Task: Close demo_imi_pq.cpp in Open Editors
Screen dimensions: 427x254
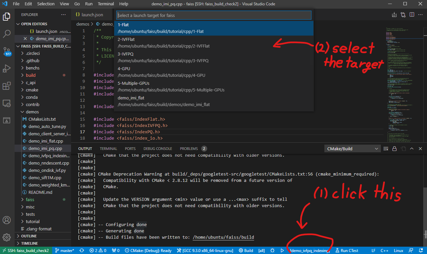Action: 25,39
